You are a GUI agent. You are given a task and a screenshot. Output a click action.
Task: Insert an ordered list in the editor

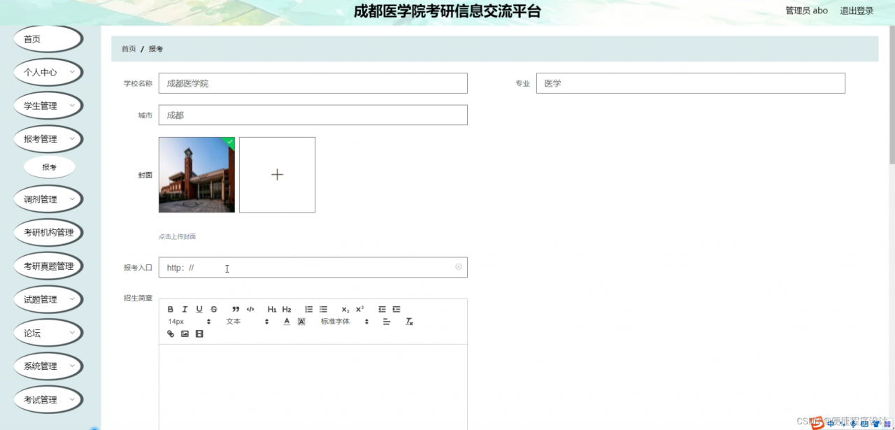pos(308,309)
